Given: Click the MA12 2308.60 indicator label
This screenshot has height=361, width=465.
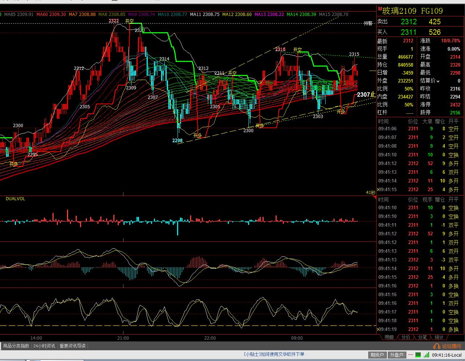Looking at the screenshot, I should 237,14.
